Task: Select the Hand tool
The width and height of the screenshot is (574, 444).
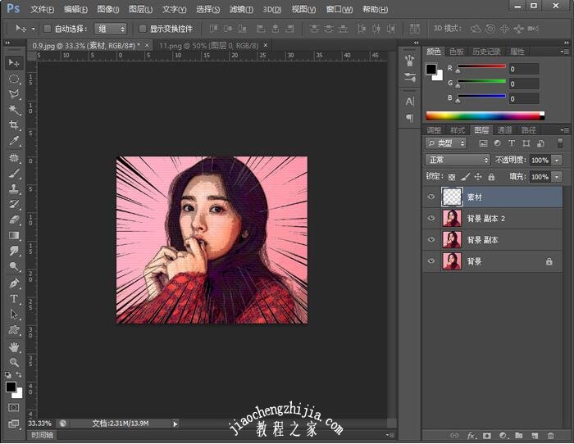Action: (x=14, y=346)
